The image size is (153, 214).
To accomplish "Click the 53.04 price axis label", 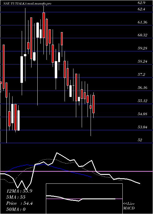I will click(x=143, y=127).
